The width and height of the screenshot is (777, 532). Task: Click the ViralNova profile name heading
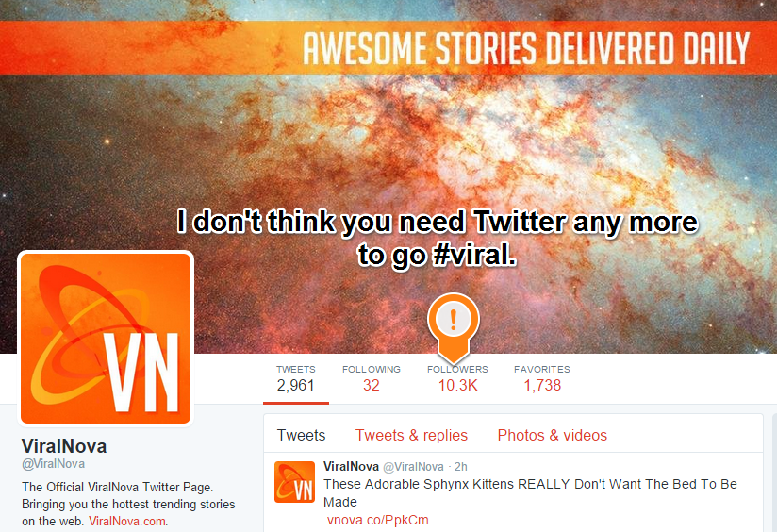tap(64, 446)
